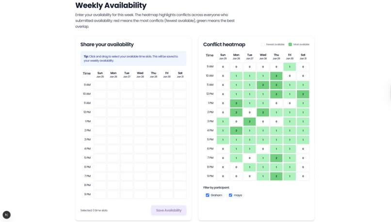Click the Monday 4 PM heatmap cell
The width and height of the screenshot is (391, 222).
click(236, 130)
